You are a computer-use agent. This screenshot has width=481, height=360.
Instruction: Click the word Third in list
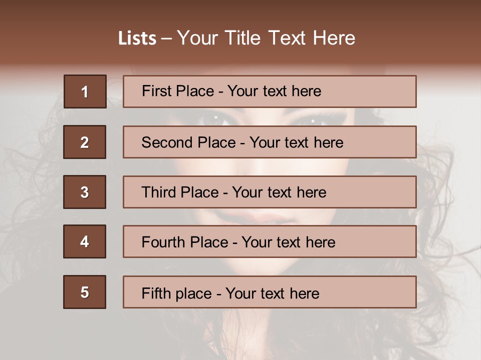(x=158, y=192)
